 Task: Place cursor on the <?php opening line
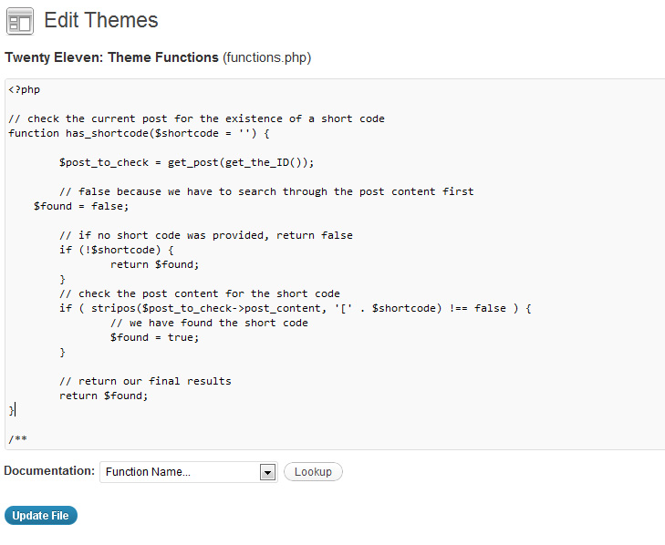pyautogui.click(x=25, y=90)
